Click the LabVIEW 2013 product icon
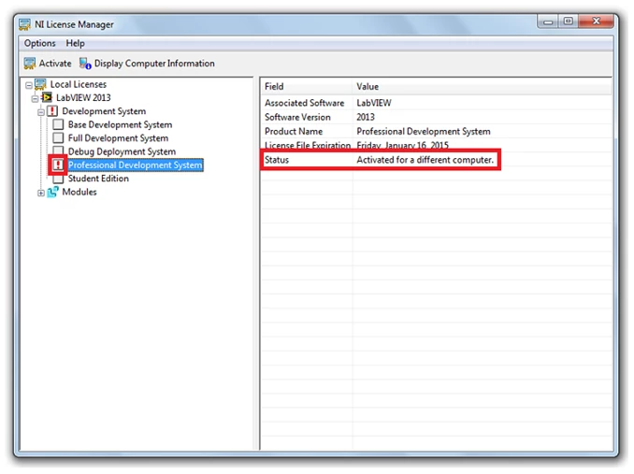 tap(47, 97)
